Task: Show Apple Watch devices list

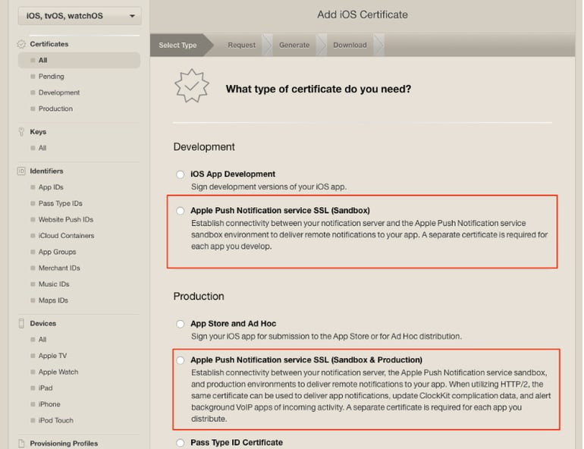Action: [58, 372]
